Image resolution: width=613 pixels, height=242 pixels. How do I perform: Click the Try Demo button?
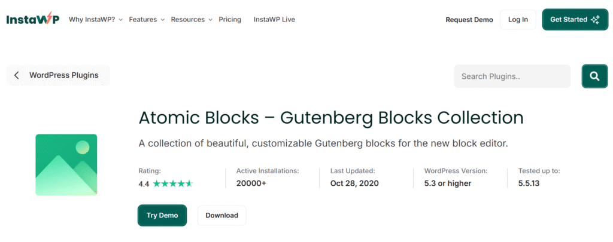(x=162, y=215)
